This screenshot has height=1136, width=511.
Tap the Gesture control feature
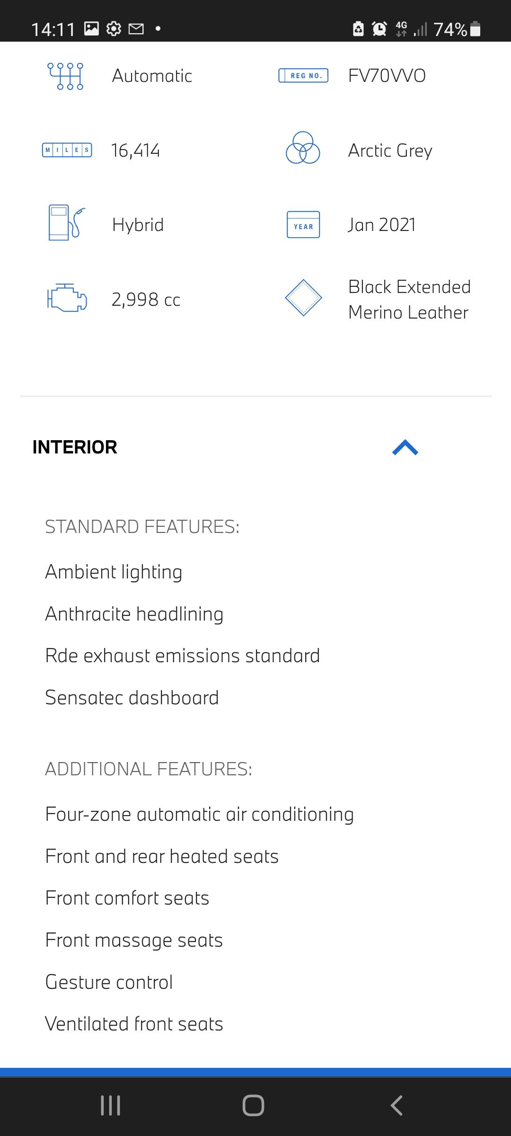(x=109, y=982)
